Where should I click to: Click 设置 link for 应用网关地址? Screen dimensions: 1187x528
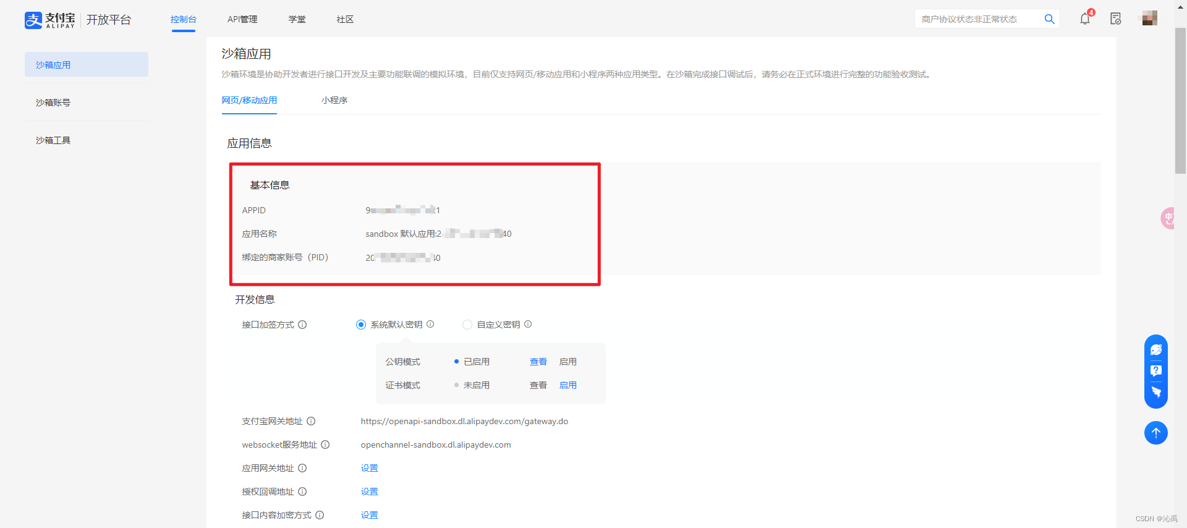pos(370,468)
